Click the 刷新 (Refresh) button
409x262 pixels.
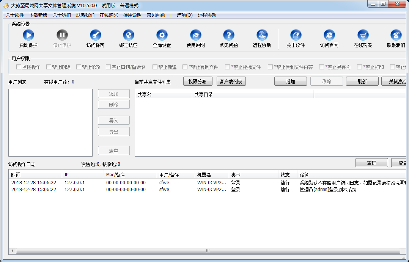click(362, 81)
